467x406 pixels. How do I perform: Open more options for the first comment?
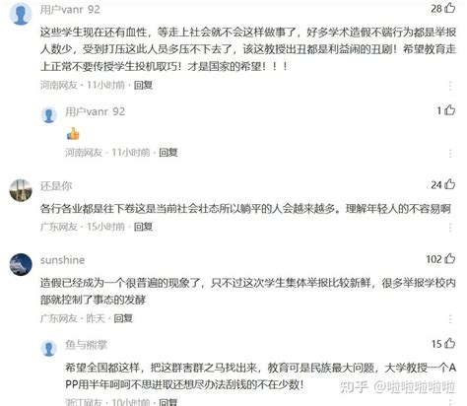click(450, 86)
